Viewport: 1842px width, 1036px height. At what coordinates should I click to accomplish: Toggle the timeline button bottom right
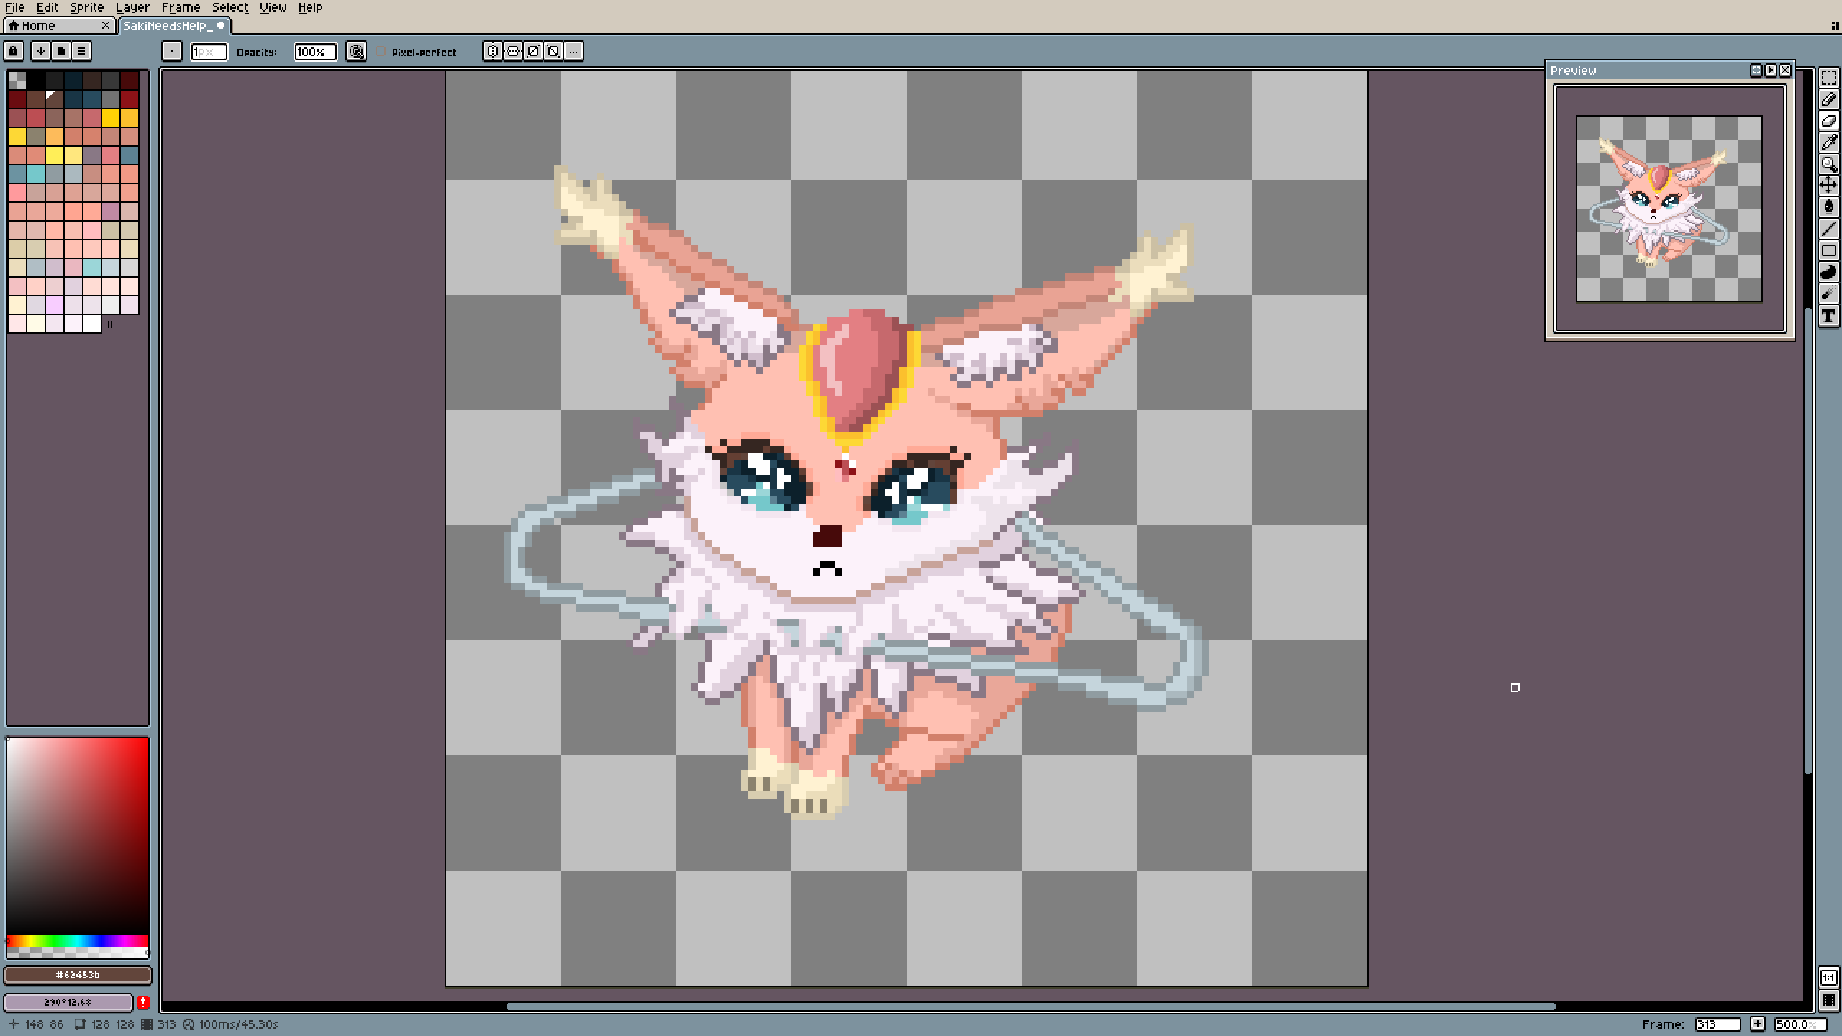(x=1828, y=1001)
